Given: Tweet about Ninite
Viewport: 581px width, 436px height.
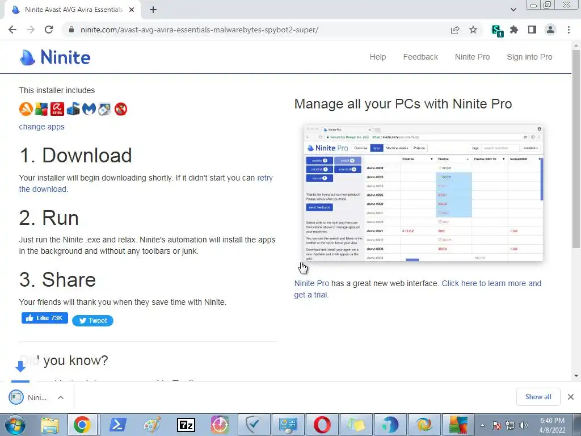Looking at the screenshot, I should point(92,321).
